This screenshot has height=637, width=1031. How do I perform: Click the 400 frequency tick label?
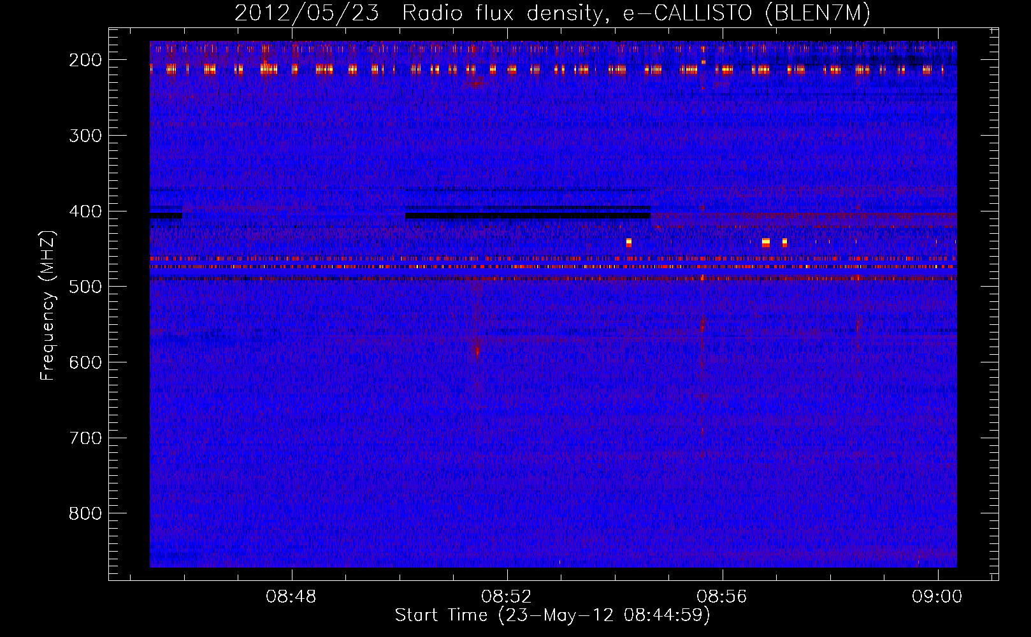pyautogui.click(x=85, y=211)
